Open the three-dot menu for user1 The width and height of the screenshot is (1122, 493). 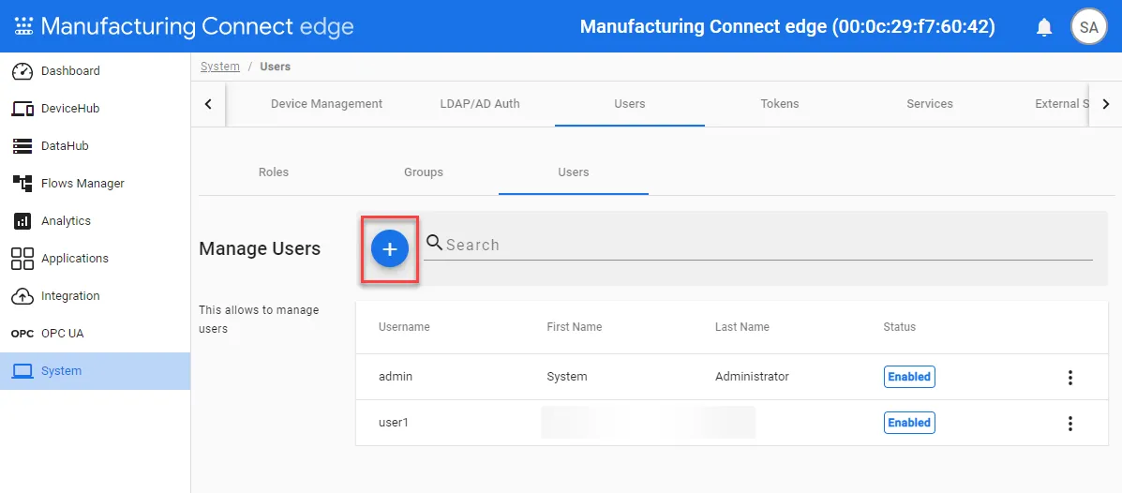tap(1070, 424)
